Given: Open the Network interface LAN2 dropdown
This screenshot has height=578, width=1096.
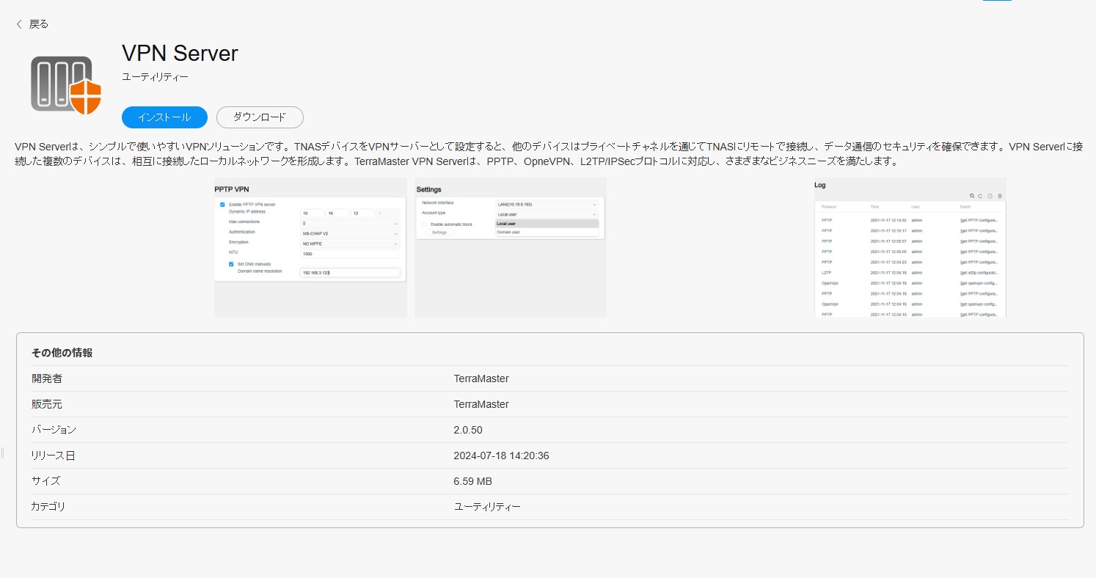Looking at the screenshot, I should click(547, 204).
